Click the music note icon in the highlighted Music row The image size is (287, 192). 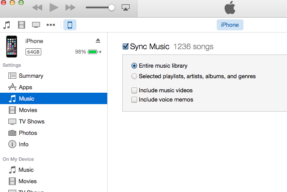[12, 99]
